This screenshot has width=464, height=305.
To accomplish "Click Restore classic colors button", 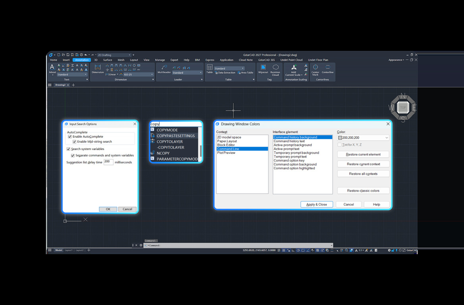I will point(363,191).
